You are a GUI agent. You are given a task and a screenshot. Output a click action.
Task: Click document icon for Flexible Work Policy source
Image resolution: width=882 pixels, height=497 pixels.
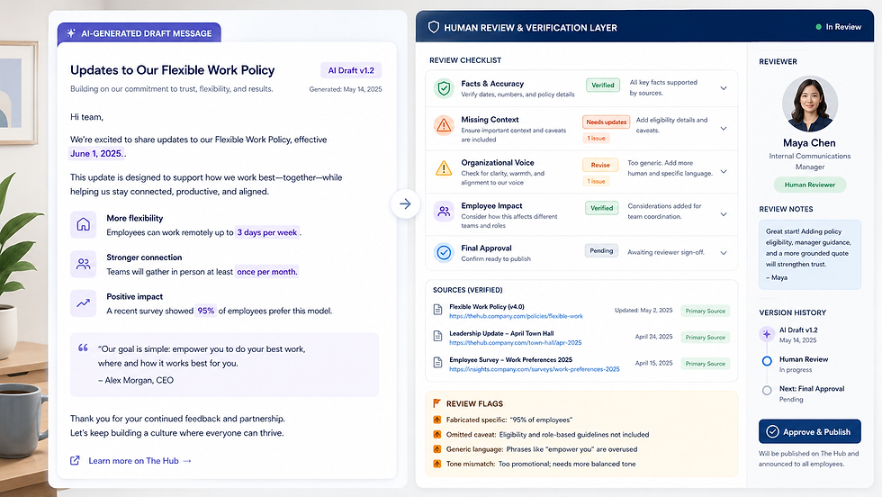[x=437, y=310]
